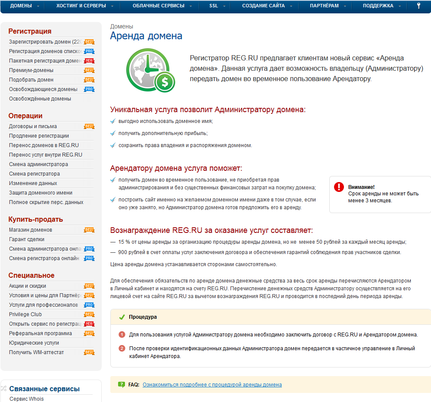Click the BEST badge beside Магазин доменов
This screenshot has width=431, height=402.
[89, 230]
